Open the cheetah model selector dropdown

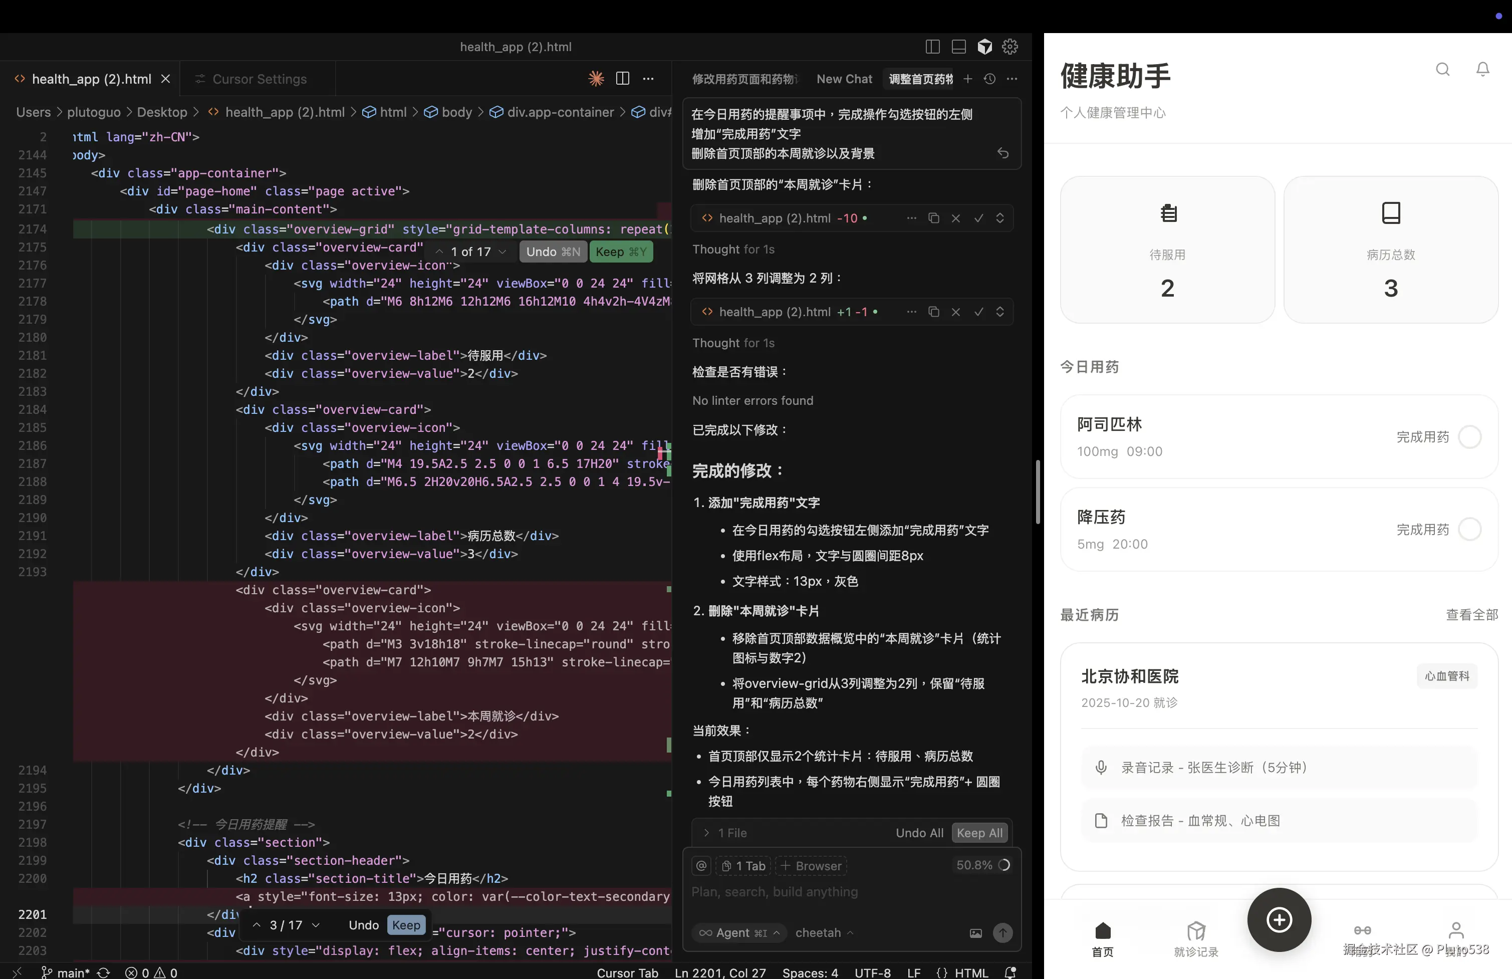tap(824, 932)
